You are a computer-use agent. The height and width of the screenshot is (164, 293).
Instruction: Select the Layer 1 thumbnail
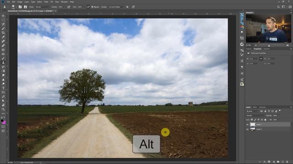(253, 124)
